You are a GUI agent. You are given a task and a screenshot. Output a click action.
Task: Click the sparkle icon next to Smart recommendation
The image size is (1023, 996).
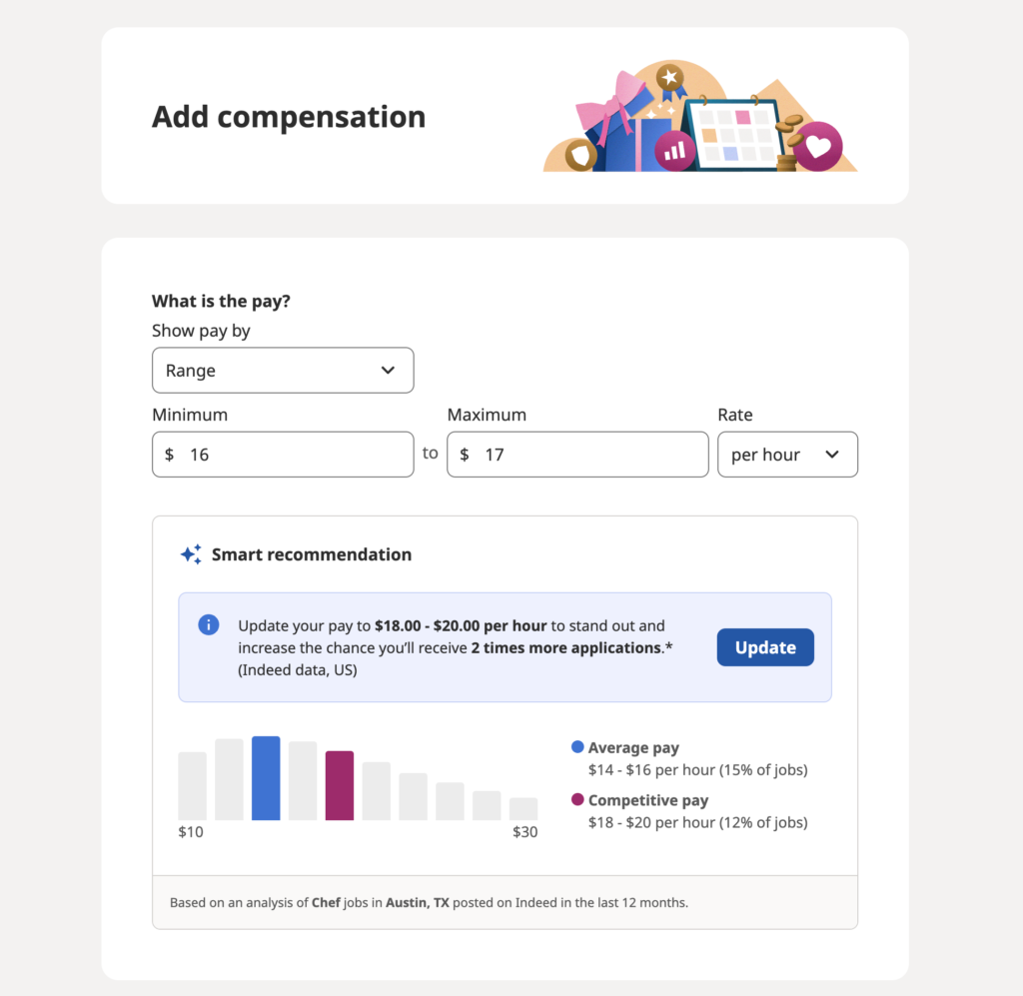190,553
